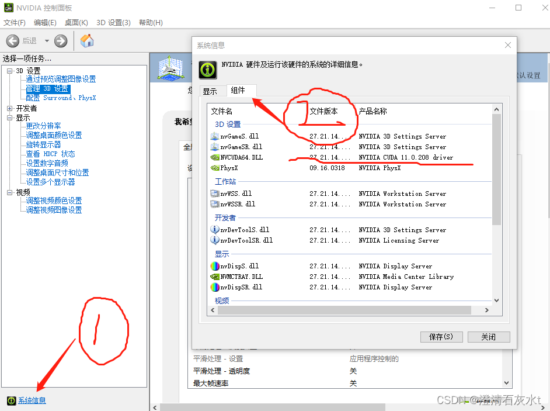The width and height of the screenshot is (550, 411).
Task: Click the Back arrow toolbar button
Action: pos(13,41)
